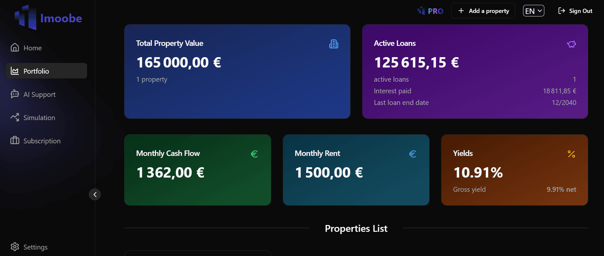Click the PRO badge in the top bar
The width and height of the screenshot is (604, 256).
[430, 11]
